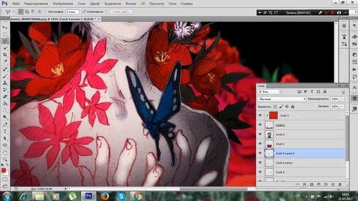
Task: Create new adjustment layer
Action: [319, 184]
